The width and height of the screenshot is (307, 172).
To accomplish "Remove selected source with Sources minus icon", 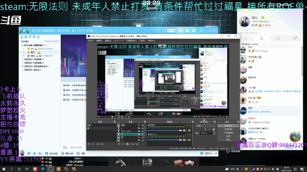I will click(x=123, y=144).
